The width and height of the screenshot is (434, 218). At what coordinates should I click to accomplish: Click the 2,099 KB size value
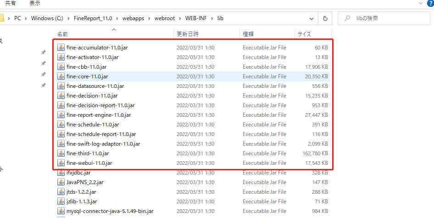click(x=317, y=144)
